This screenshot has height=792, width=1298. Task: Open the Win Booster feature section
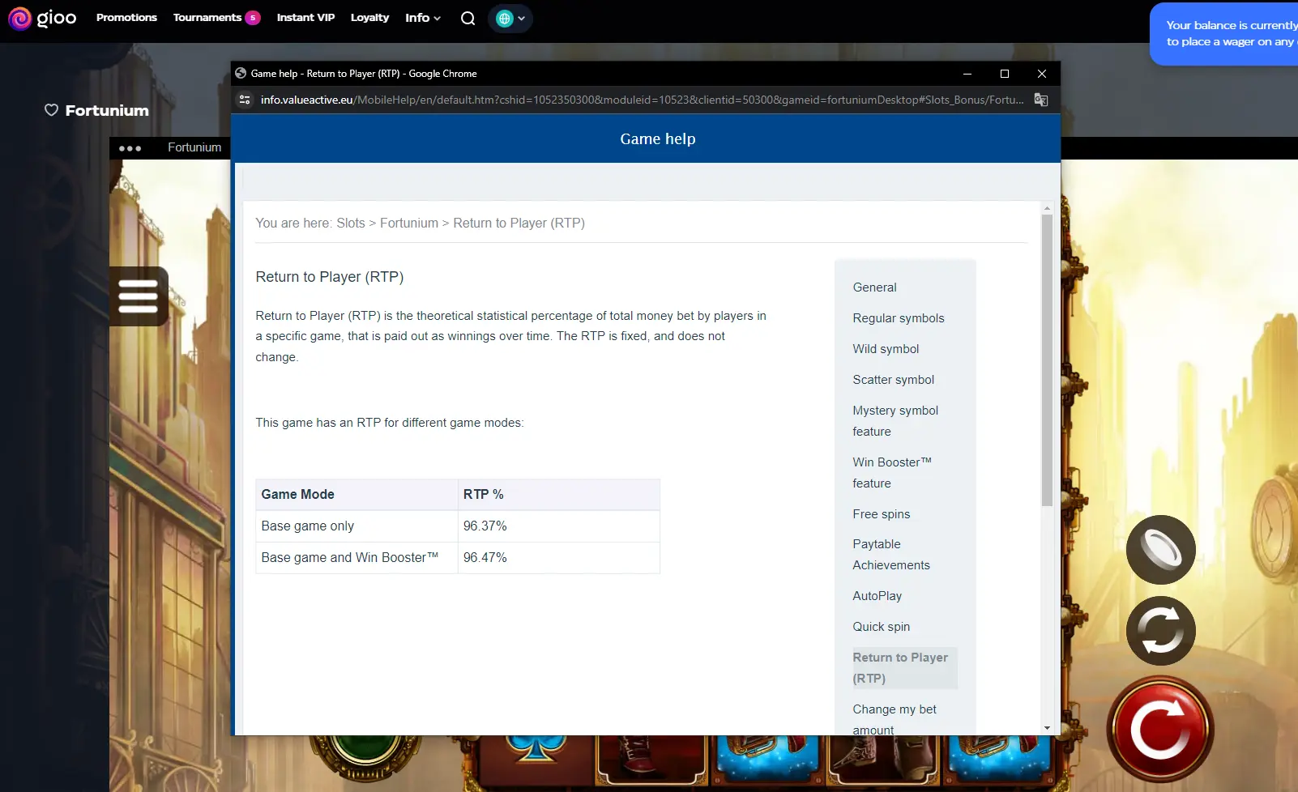892,473
